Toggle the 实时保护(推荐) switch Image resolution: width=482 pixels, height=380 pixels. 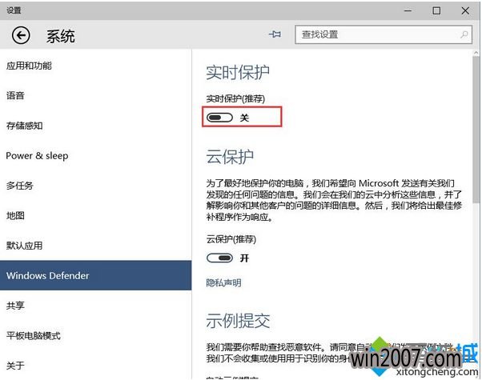point(219,118)
